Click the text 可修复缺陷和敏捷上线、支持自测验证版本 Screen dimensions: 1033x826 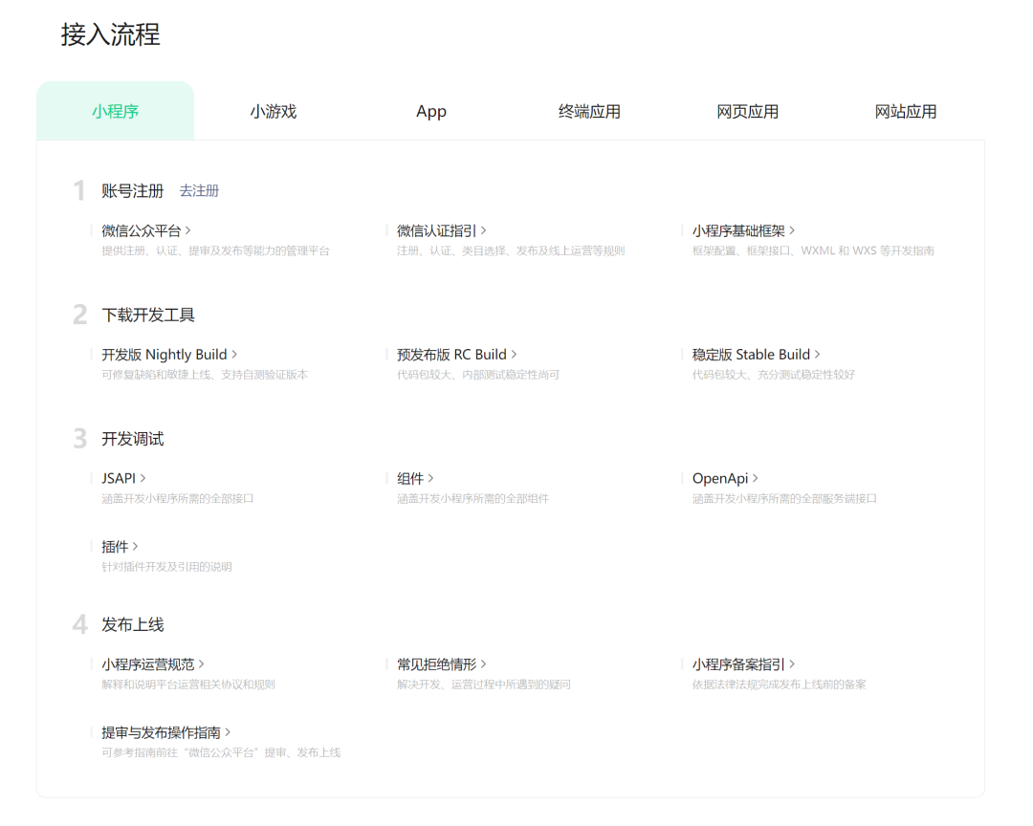click(x=205, y=375)
